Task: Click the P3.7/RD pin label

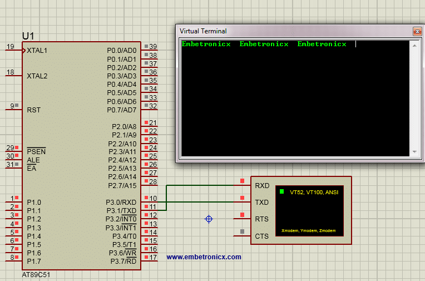Action: point(123,262)
